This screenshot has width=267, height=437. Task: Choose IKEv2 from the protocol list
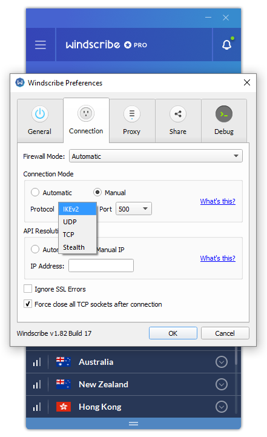pos(77,209)
